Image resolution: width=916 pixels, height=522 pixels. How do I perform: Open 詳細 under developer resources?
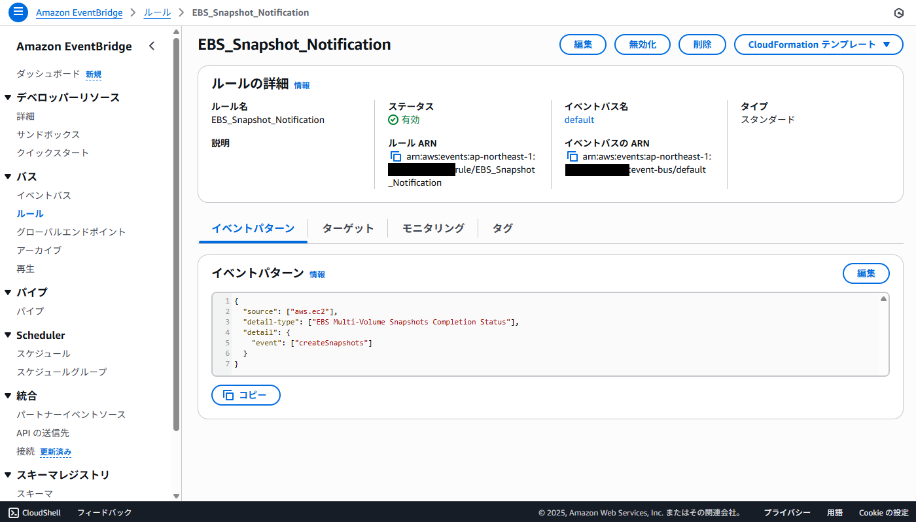click(26, 116)
